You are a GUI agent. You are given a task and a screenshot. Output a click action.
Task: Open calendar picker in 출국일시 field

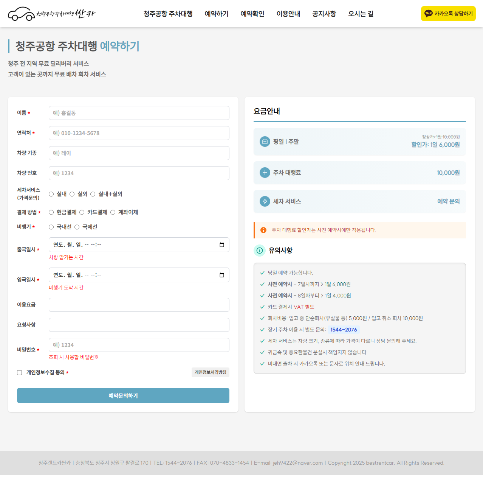[x=222, y=245]
